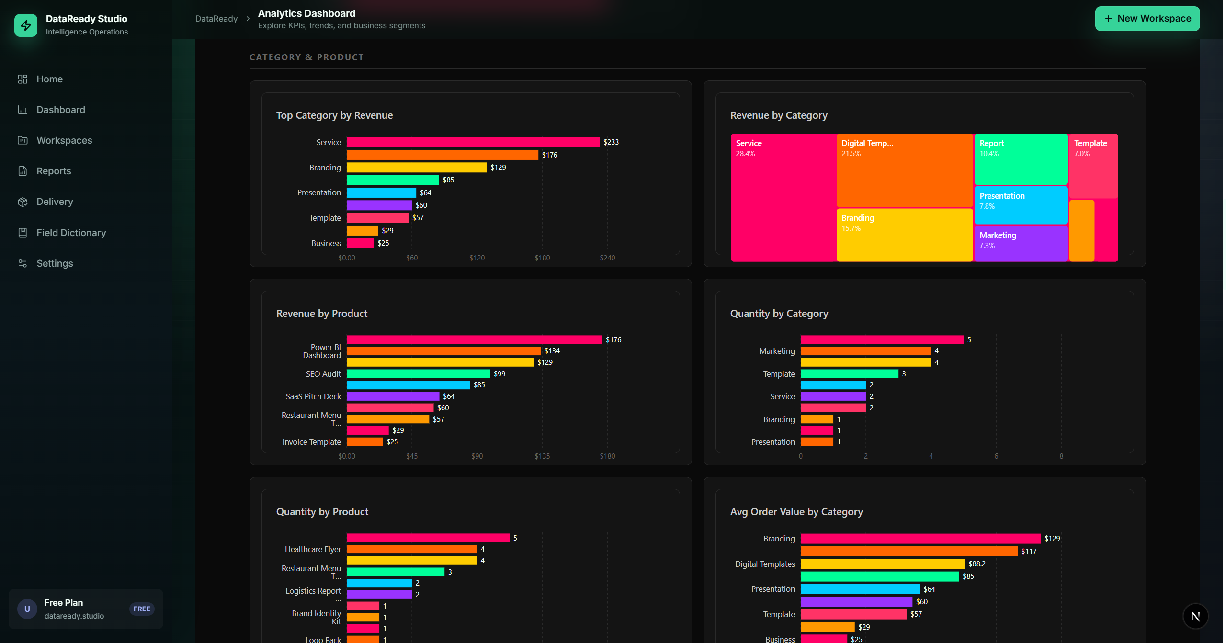Click the DataReady breadcrumb link
The width and height of the screenshot is (1226, 643).
tap(216, 19)
